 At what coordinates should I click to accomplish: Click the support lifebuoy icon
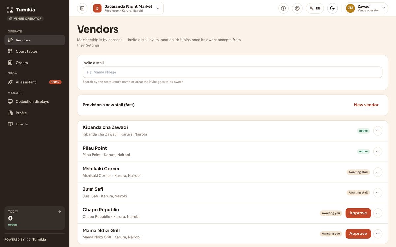point(297,8)
